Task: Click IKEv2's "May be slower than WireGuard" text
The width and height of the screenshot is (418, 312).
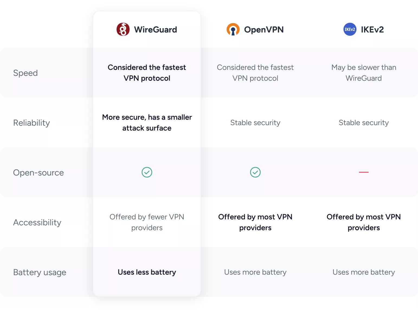Action: click(364, 73)
